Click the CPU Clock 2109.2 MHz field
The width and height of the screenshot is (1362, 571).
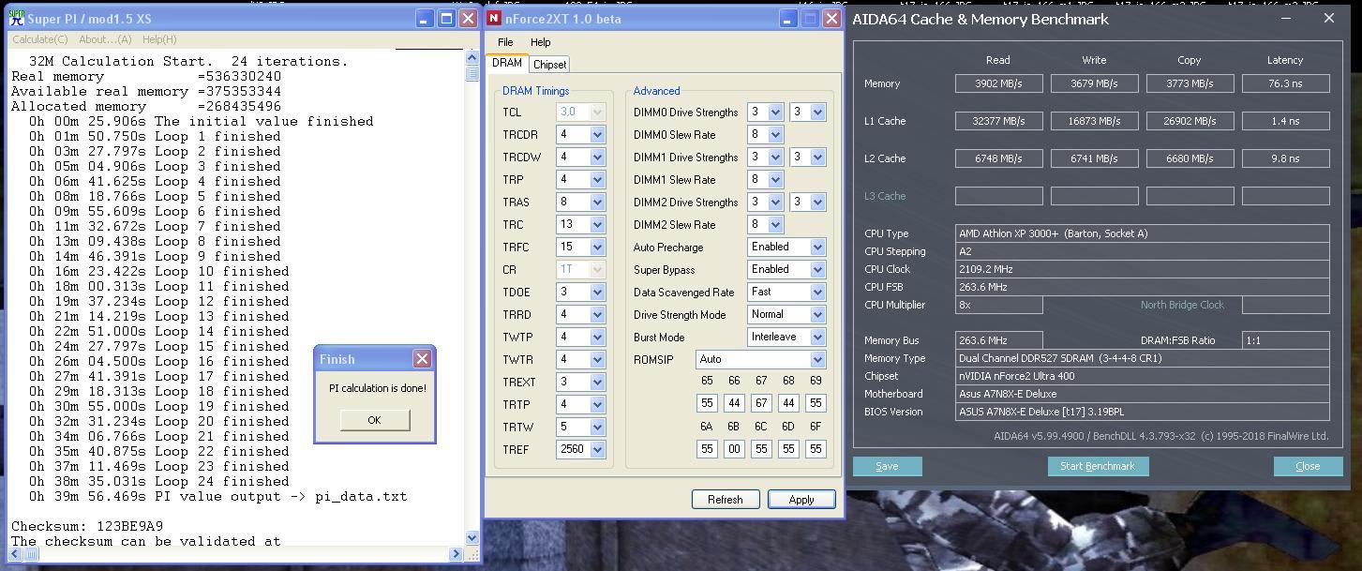pos(1142,269)
